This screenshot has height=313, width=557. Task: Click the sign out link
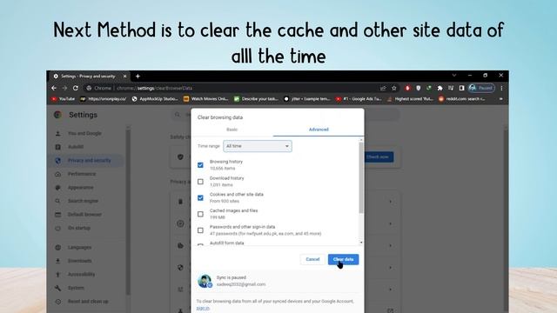click(203, 309)
